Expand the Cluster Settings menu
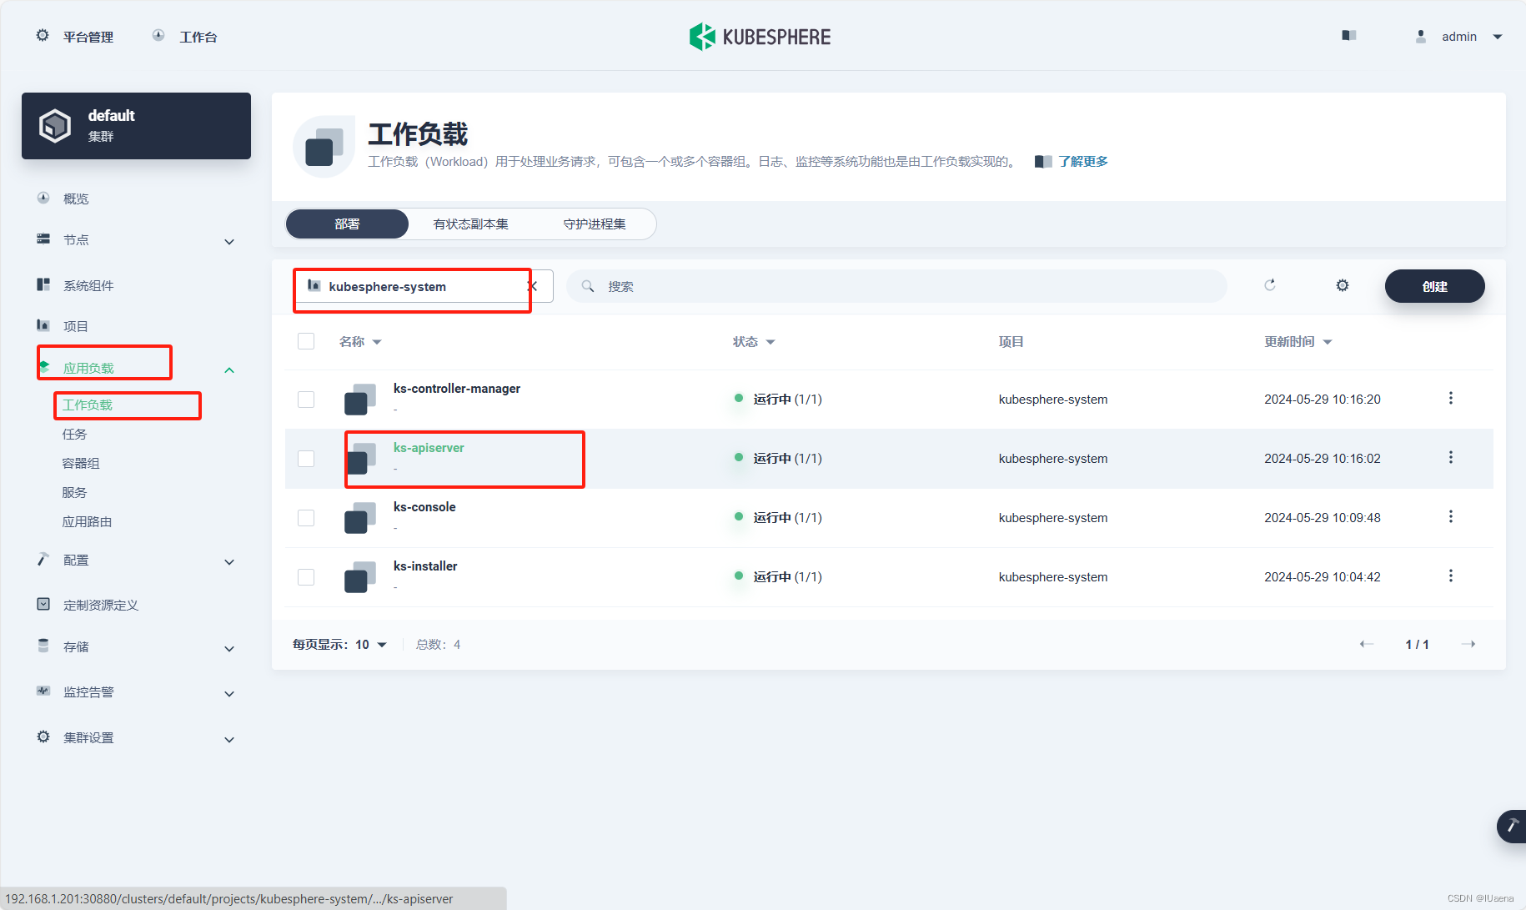Viewport: 1526px width, 910px height. pos(229,740)
